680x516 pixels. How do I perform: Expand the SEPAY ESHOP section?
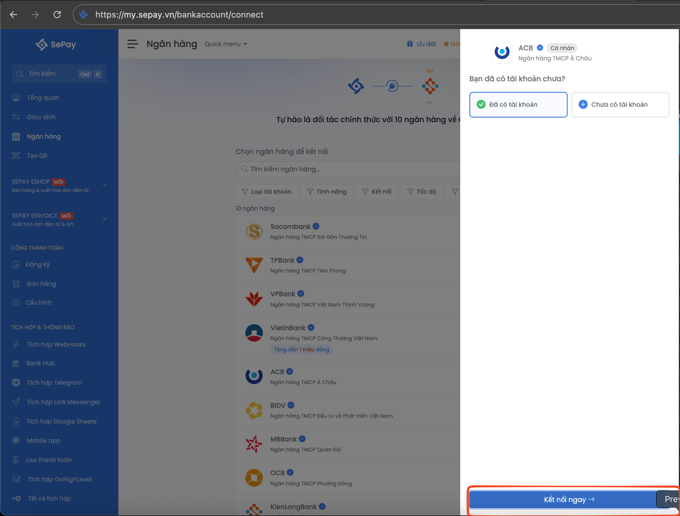(x=104, y=185)
